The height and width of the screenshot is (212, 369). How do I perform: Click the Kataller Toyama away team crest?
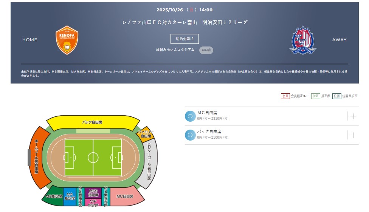tap(302, 40)
